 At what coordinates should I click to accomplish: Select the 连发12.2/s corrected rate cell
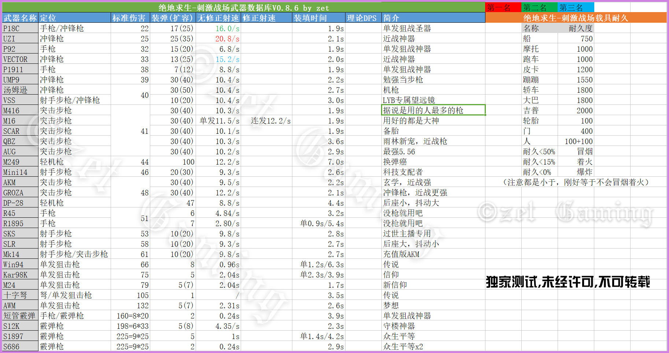click(266, 121)
